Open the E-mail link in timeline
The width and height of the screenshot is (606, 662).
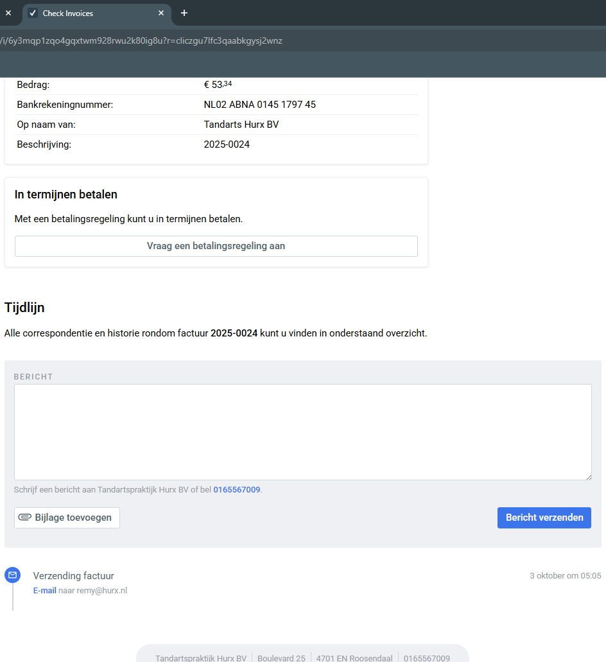[44, 591]
